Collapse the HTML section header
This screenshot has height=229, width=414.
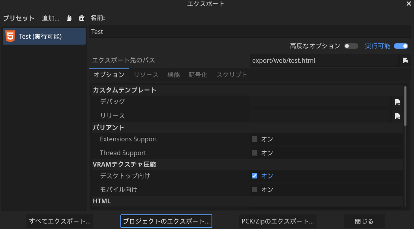pyautogui.click(x=247, y=201)
